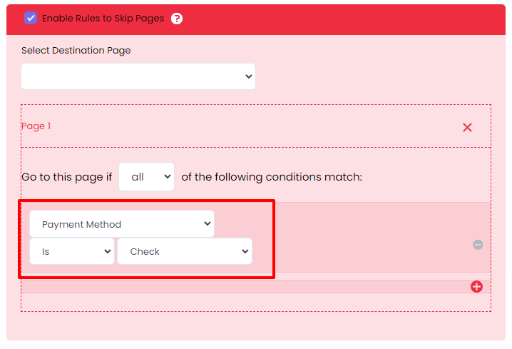The height and width of the screenshot is (349, 512).
Task: Open the "all" conditions match dropdown
Action: (146, 177)
